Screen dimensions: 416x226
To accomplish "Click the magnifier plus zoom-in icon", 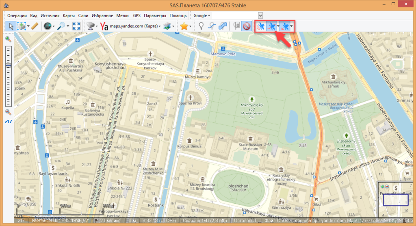I will pos(8,39).
